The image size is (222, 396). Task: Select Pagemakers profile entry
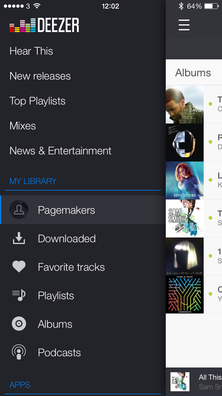click(83, 210)
